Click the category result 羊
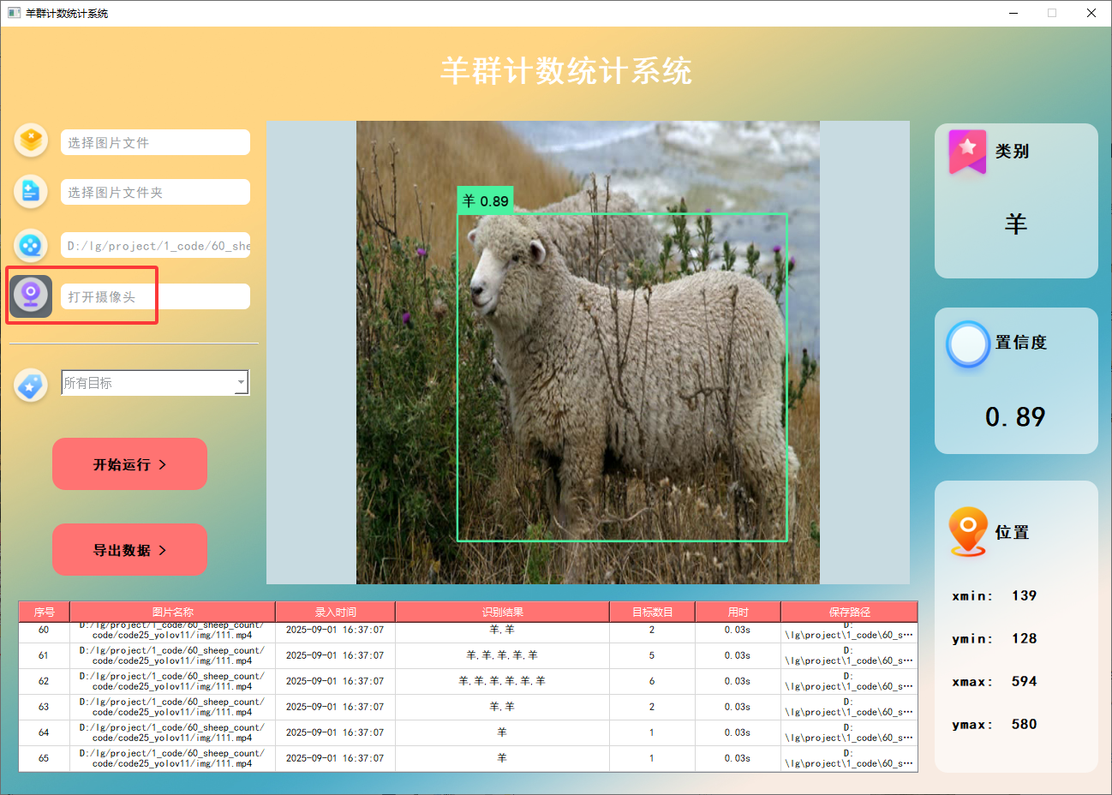This screenshot has height=795, width=1112. tap(1015, 224)
